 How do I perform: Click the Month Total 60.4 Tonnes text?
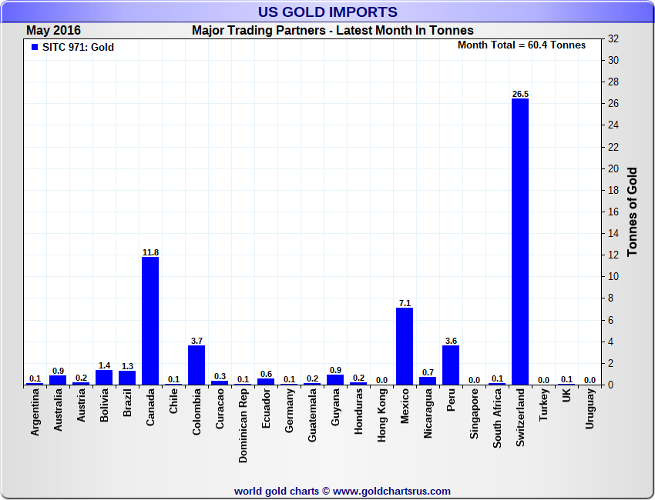pyautogui.click(x=522, y=45)
